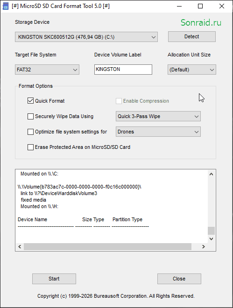Viewport: 233px width, 308px height.
Task: Minimize the Format Tool window
Action: tap(179, 6)
